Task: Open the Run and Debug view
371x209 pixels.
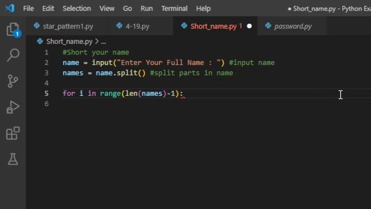Action: point(13,107)
